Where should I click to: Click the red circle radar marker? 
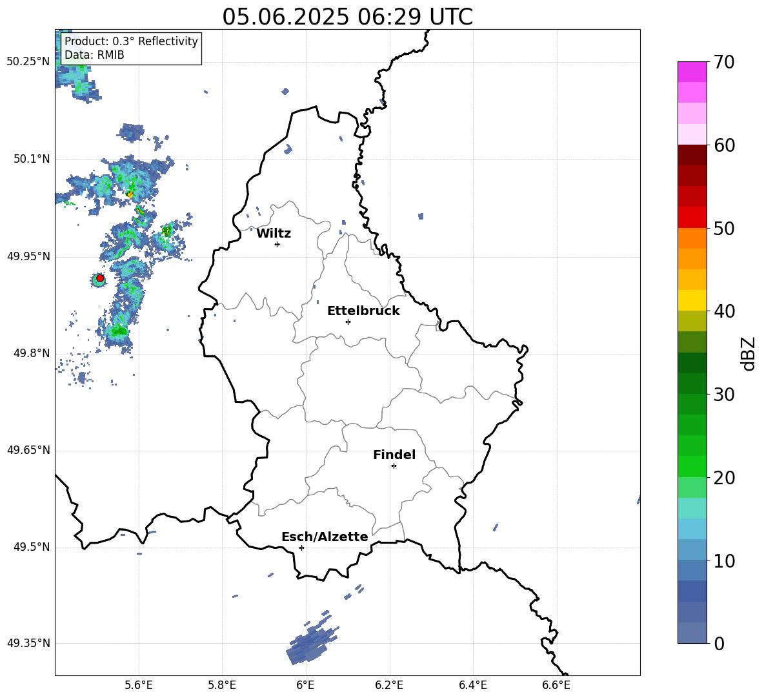[100, 278]
